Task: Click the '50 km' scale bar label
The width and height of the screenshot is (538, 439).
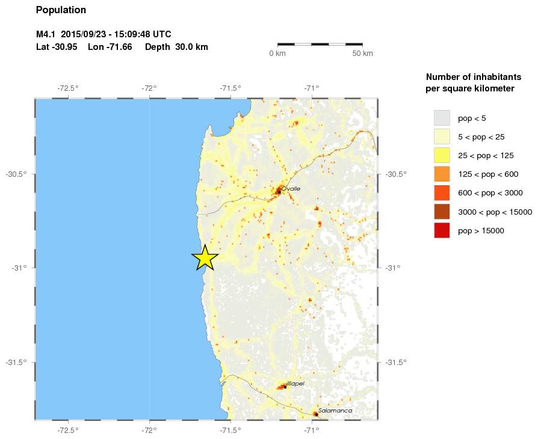Action: (x=362, y=54)
